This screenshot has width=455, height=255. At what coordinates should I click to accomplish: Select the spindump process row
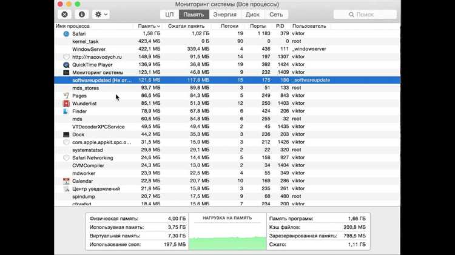[x=227, y=196]
